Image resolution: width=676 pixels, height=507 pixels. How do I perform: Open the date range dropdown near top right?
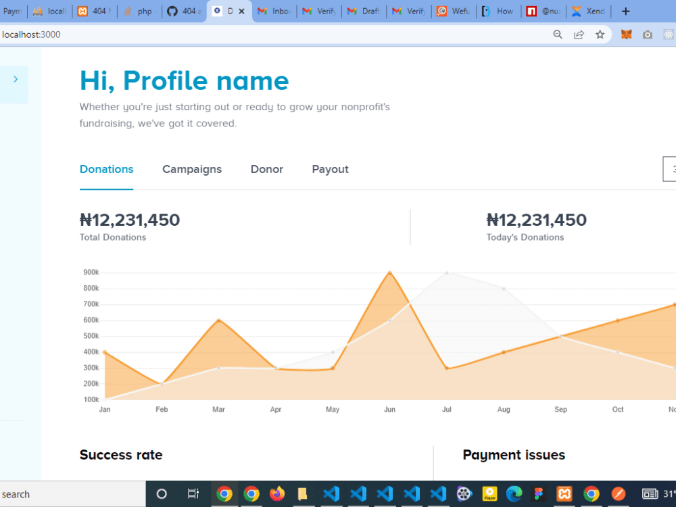[x=669, y=169]
